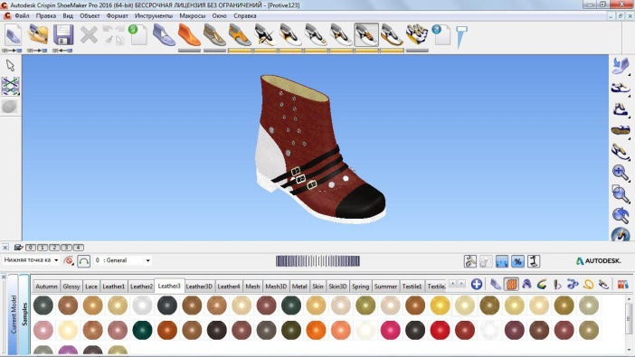Viewport: 635px width, 357px height.
Task: Open the Current Model side tab
Action: (x=13, y=315)
